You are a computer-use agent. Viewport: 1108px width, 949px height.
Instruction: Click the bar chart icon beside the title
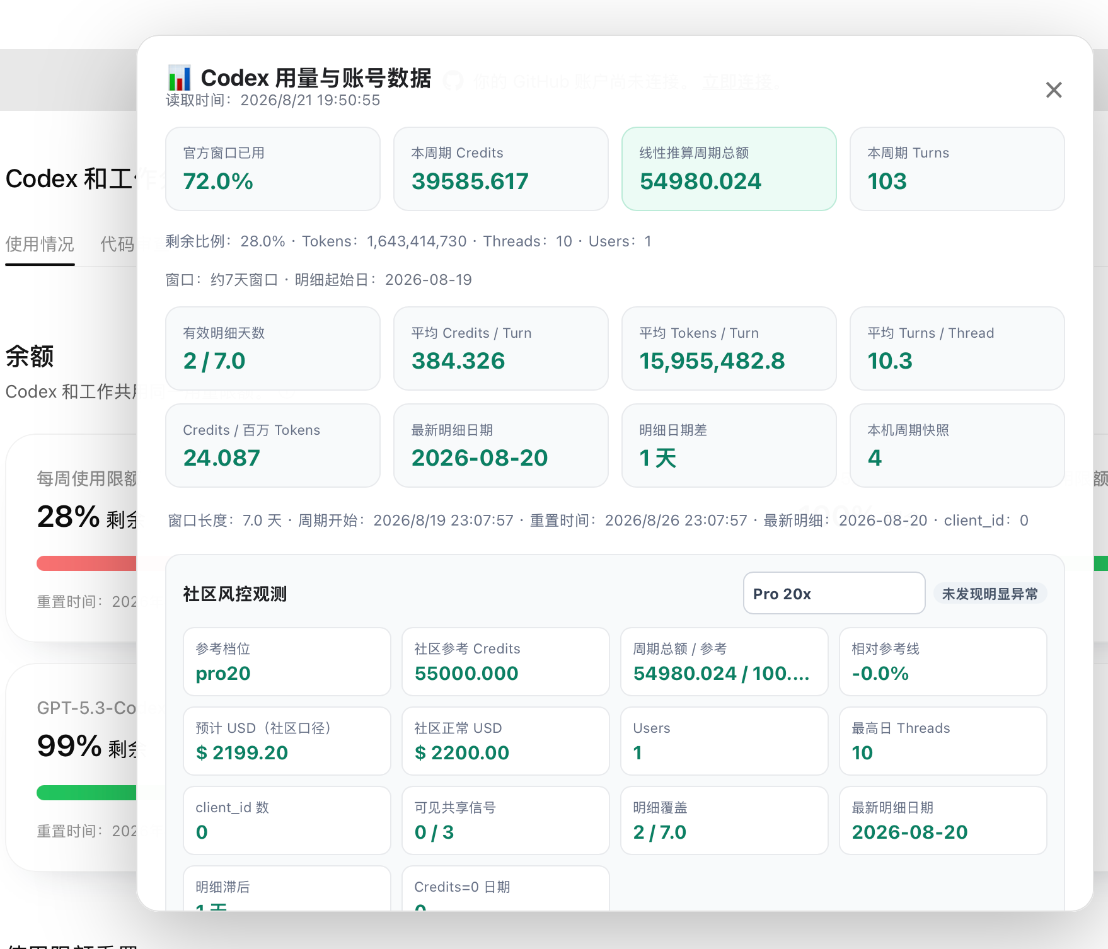pos(180,78)
